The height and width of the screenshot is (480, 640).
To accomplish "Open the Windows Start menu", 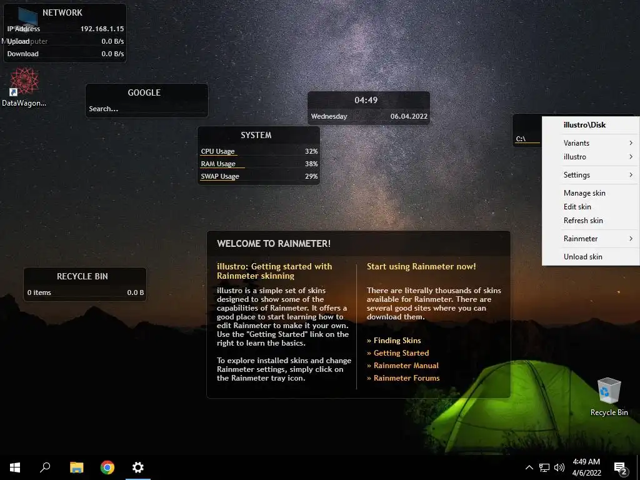I will coord(15,467).
